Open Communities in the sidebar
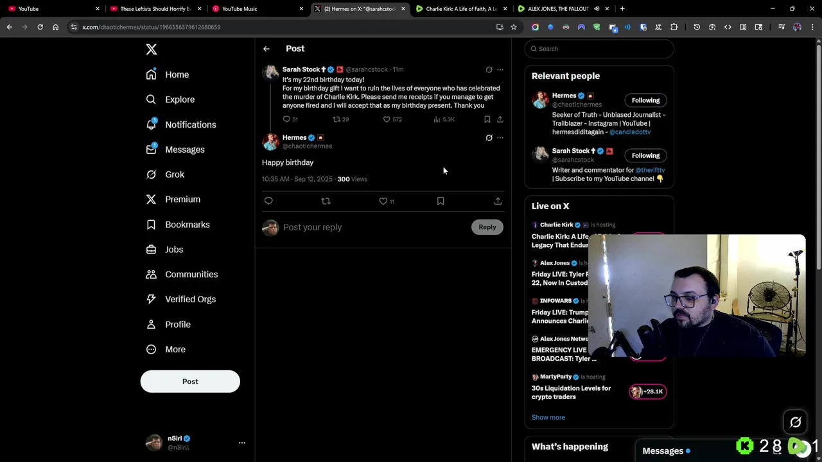This screenshot has width=822, height=462. 182,274
